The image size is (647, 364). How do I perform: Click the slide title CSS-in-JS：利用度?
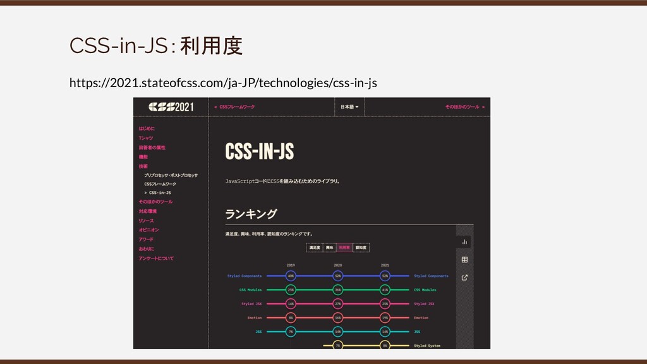click(x=156, y=45)
